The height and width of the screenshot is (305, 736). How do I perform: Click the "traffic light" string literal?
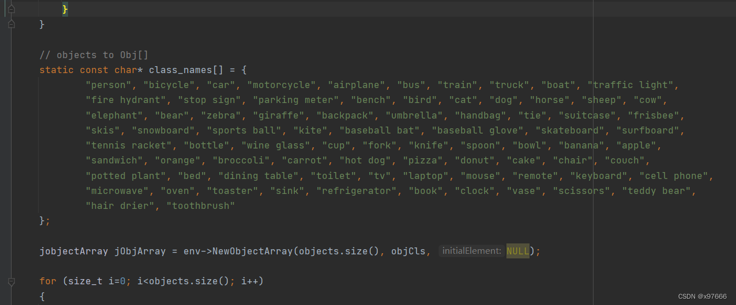[x=630, y=85]
